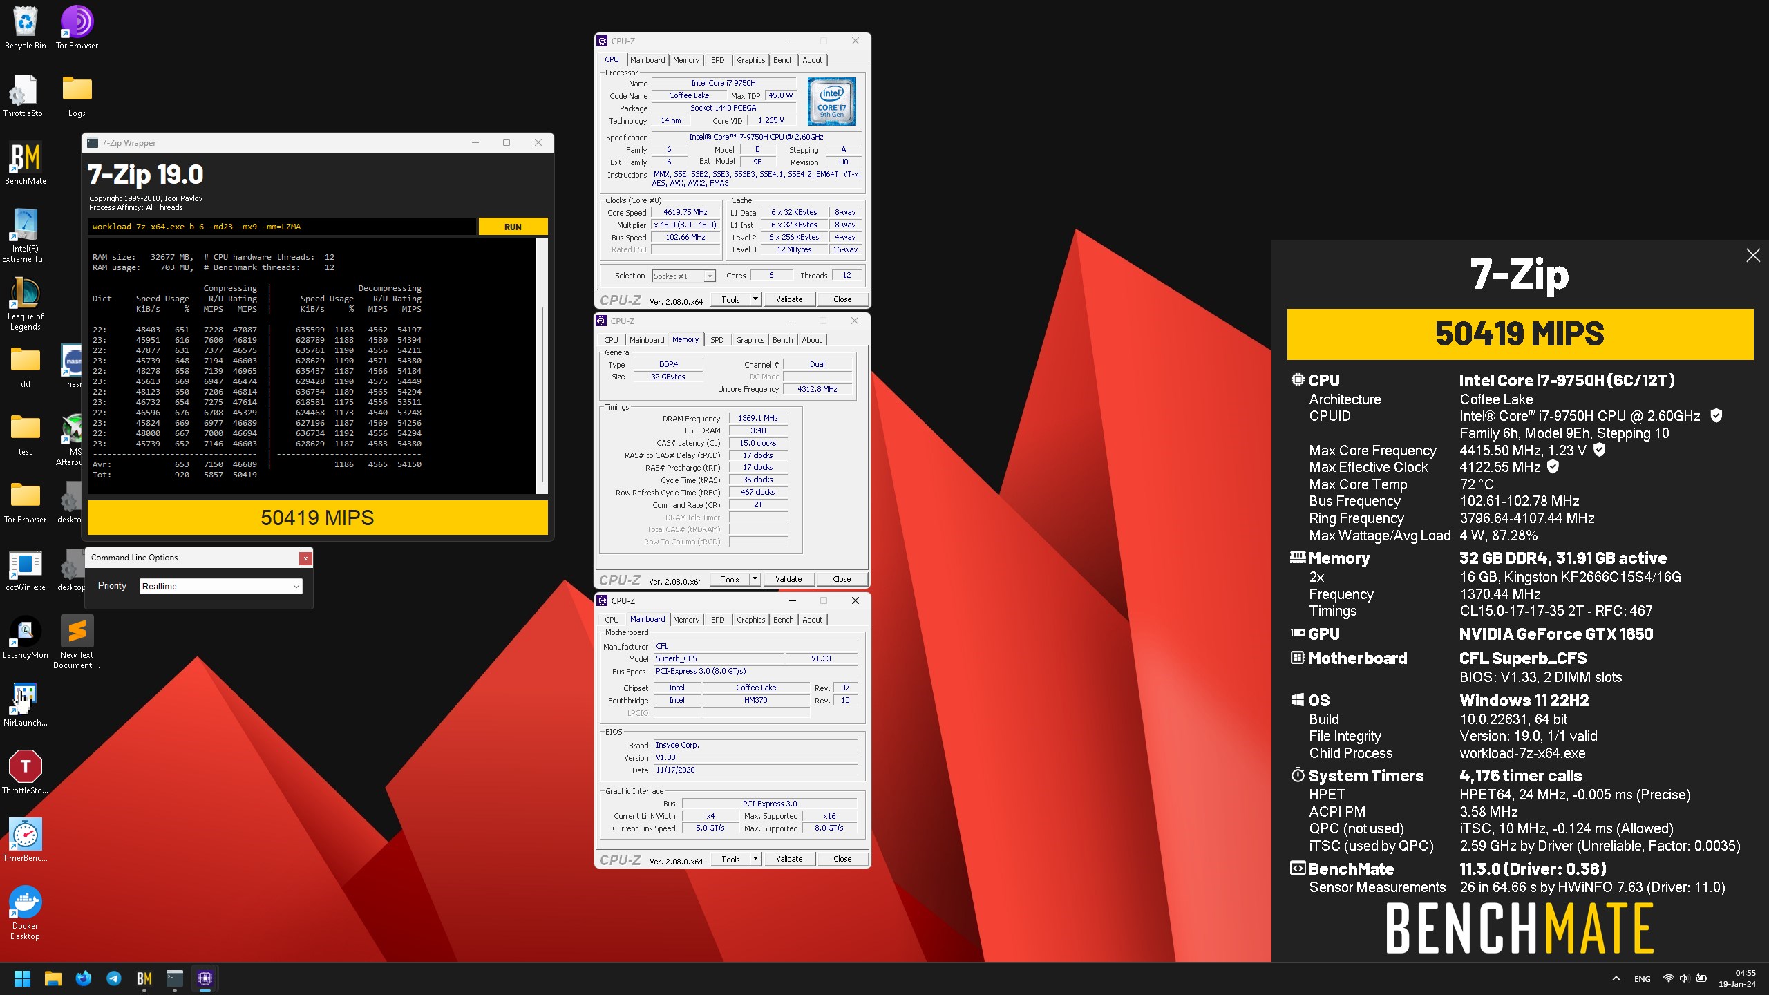Click the 4,176 timer calls text

1520,776
